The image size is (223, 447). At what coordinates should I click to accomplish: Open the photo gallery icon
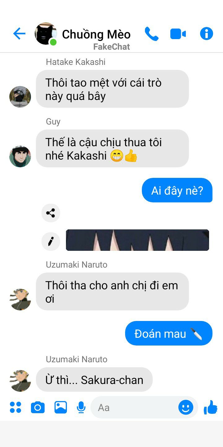[61, 407]
